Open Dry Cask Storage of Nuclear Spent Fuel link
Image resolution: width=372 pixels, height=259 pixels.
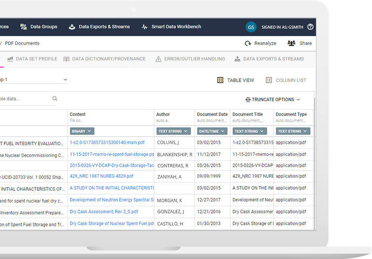pos(112,224)
